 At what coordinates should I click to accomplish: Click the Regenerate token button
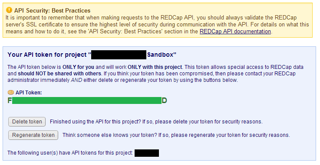coord(33,135)
